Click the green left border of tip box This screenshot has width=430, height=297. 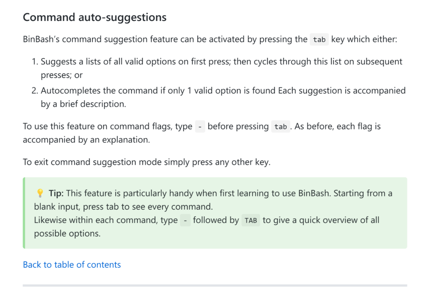[x=24, y=213]
